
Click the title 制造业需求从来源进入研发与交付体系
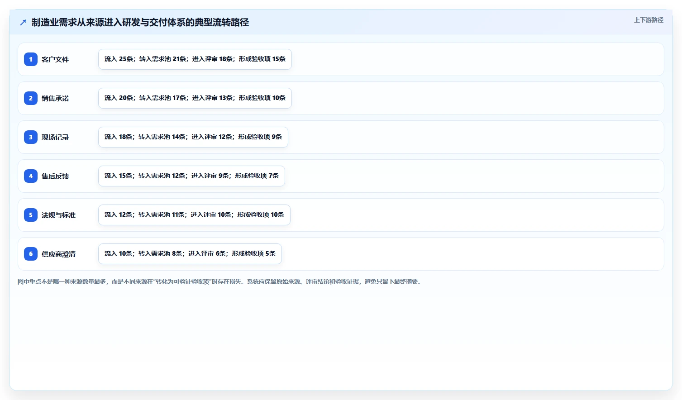pos(140,22)
